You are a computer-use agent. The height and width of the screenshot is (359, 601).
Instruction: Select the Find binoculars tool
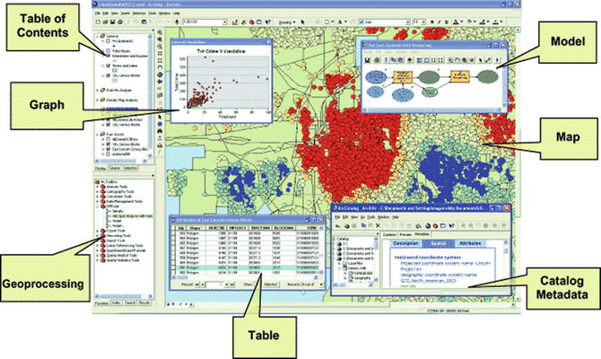point(160,131)
